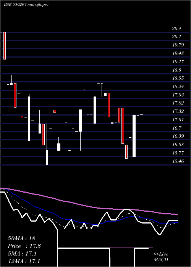Click the tall red candle at 20.4
This screenshot has width=191, height=267.
(5, 46)
